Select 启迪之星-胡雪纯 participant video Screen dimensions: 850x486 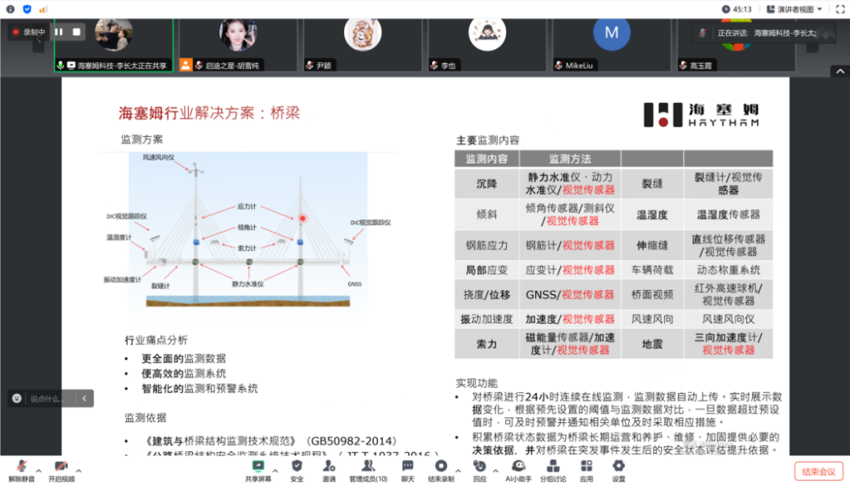(x=238, y=45)
